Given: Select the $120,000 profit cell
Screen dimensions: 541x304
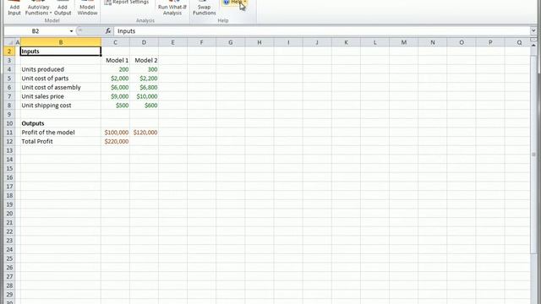Looking at the screenshot, I should (x=145, y=133).
